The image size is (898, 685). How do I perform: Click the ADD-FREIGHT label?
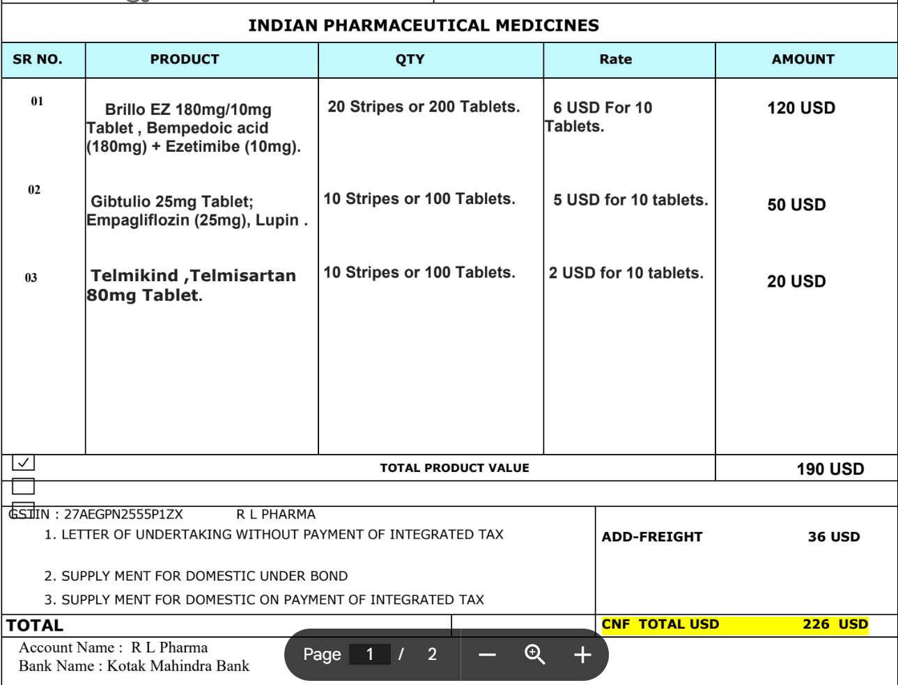pos(652,537)
